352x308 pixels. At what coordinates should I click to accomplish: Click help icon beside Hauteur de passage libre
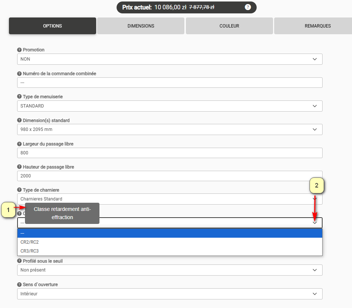[19, 167]
